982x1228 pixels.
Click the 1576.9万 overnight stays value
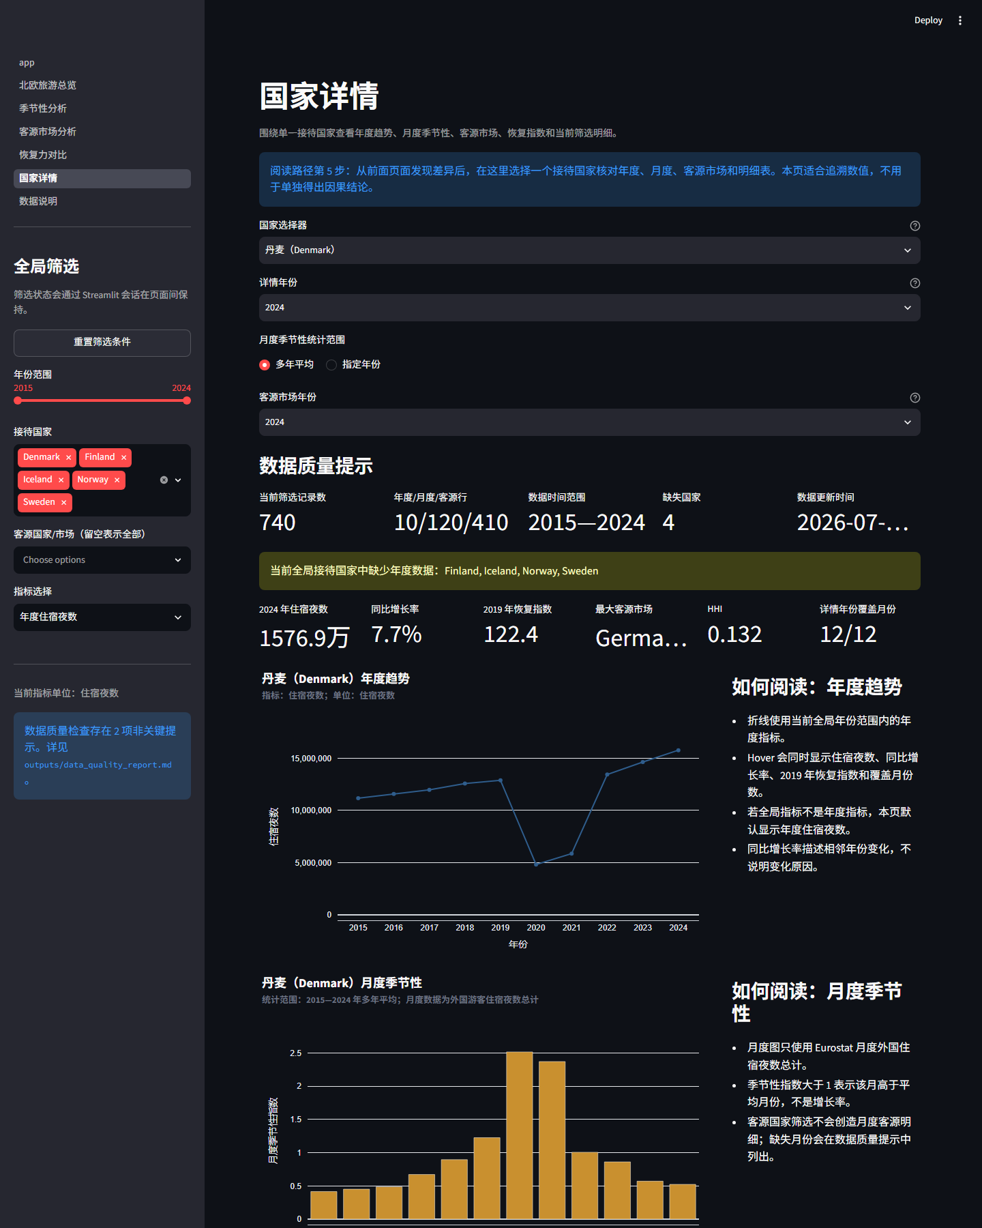coord(304,638)
